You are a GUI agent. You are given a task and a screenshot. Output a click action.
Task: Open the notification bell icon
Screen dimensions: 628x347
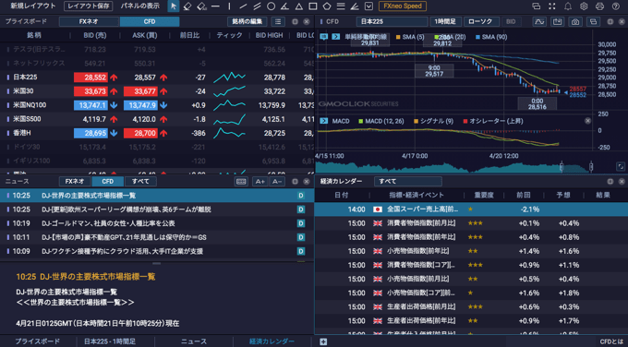coord(568,6)
